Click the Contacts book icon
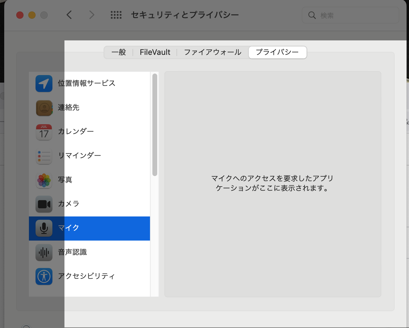This screenshot has width=409, height=328. [44, 108]
